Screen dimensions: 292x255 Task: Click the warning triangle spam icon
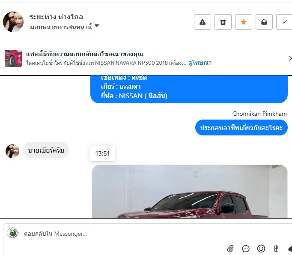point(203,22)
